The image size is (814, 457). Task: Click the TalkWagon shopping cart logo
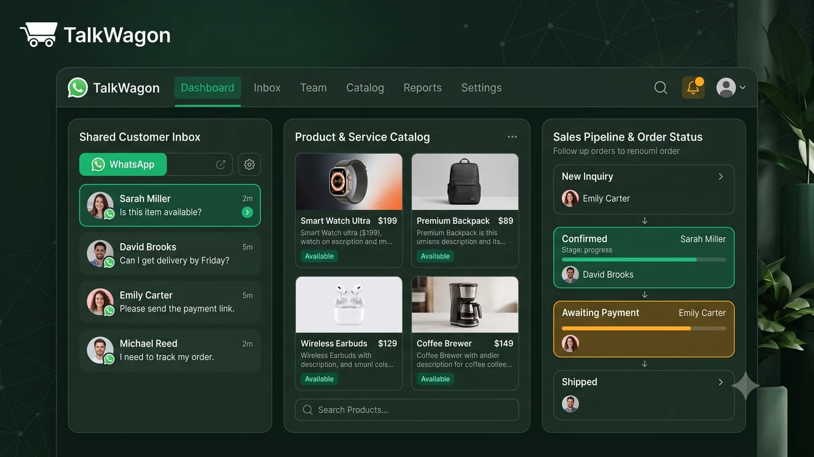(x=39, y=35)
